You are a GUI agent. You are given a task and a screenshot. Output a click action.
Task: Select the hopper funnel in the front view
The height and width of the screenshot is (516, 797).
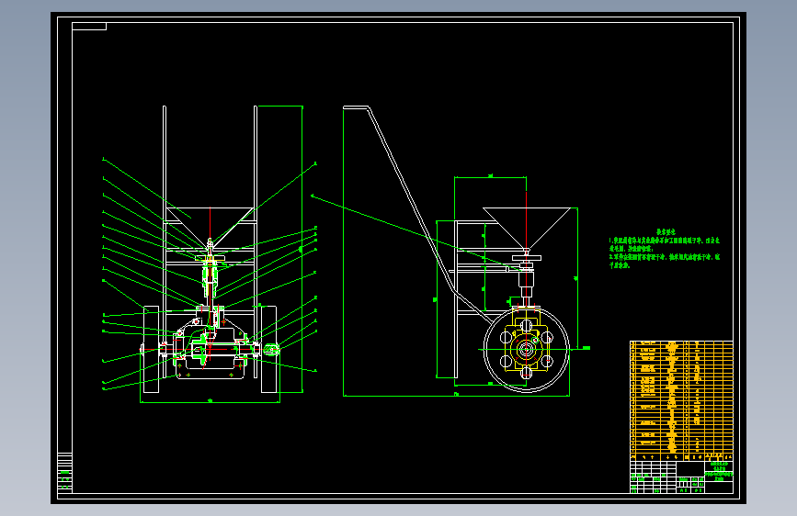[x=210, y=227]
